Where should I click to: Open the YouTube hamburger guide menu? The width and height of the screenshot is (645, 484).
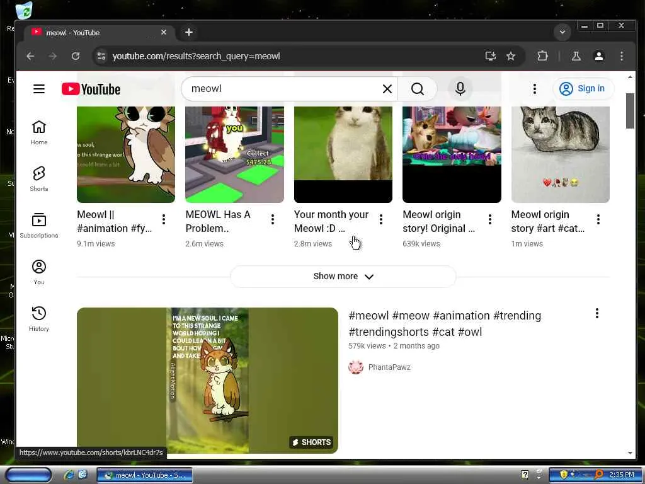[x=38, y=89]
